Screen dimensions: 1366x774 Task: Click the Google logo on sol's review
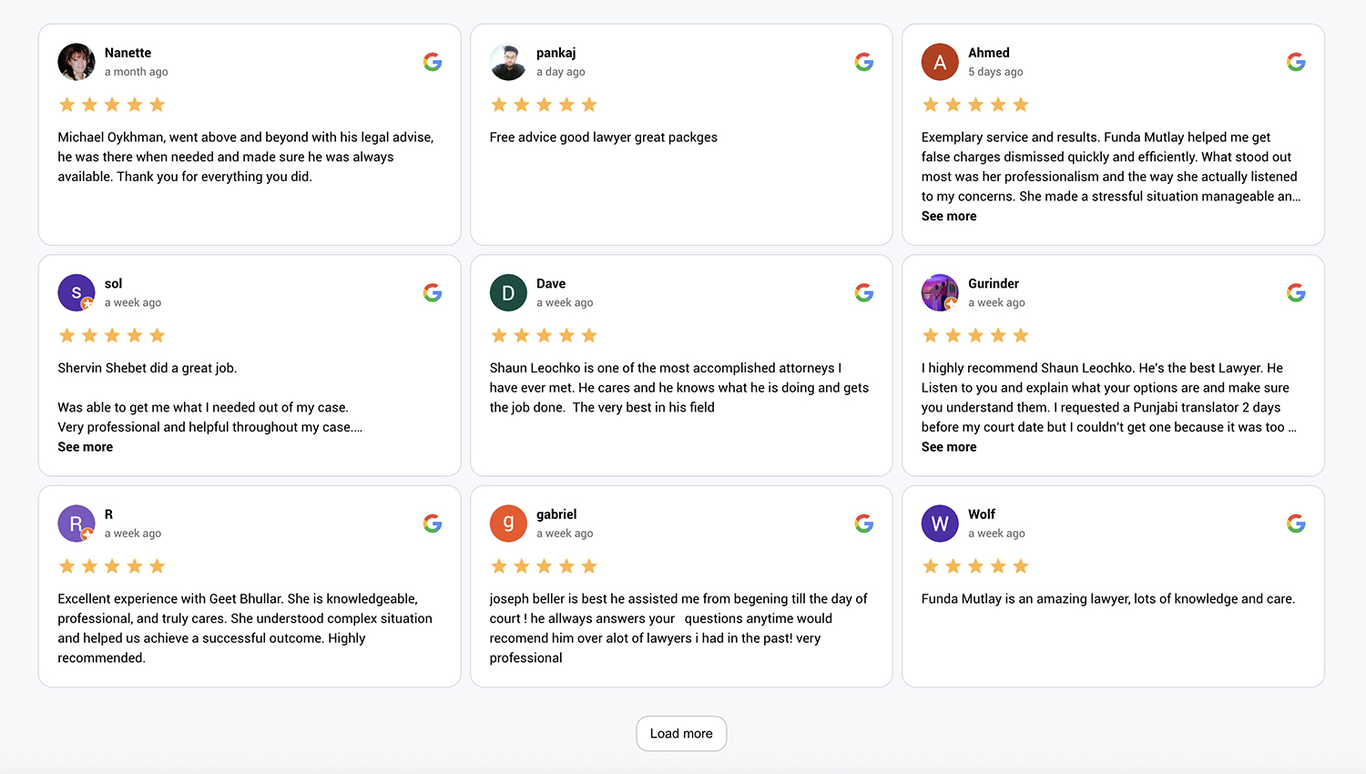coord(432,292)
